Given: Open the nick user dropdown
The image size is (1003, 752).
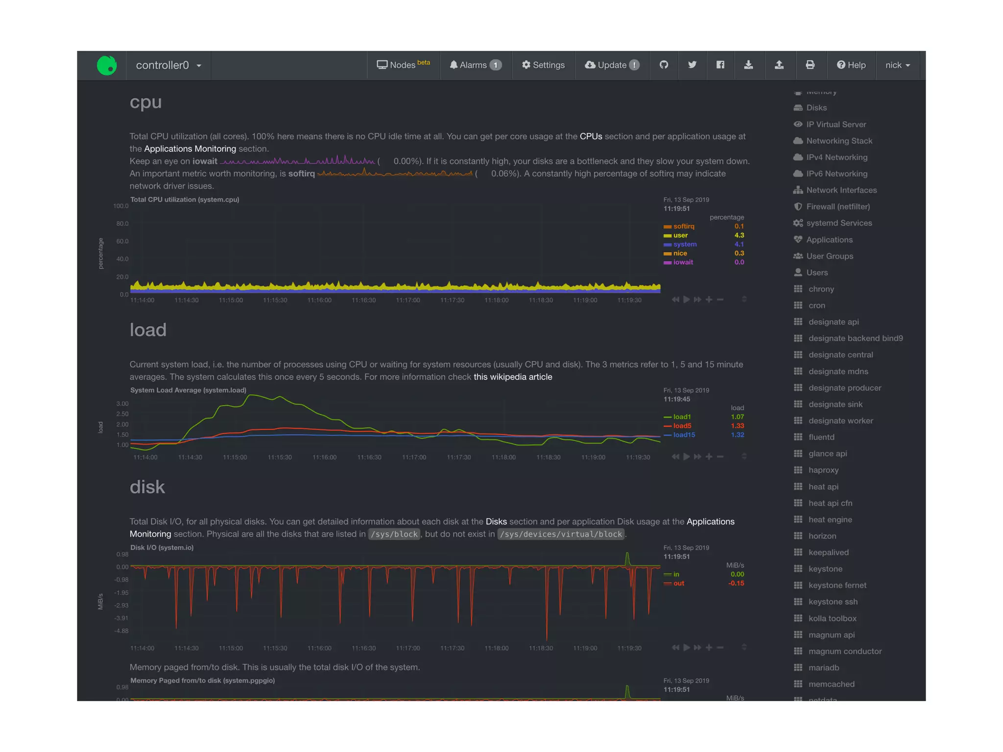Looking at the screenshot, I should pos(897,65).
